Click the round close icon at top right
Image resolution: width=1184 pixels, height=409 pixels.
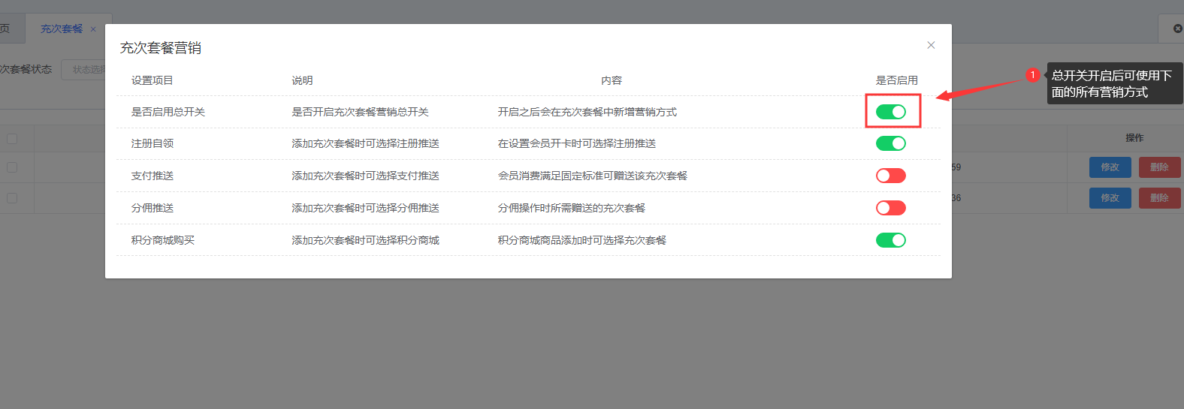tap(1178, 29)
